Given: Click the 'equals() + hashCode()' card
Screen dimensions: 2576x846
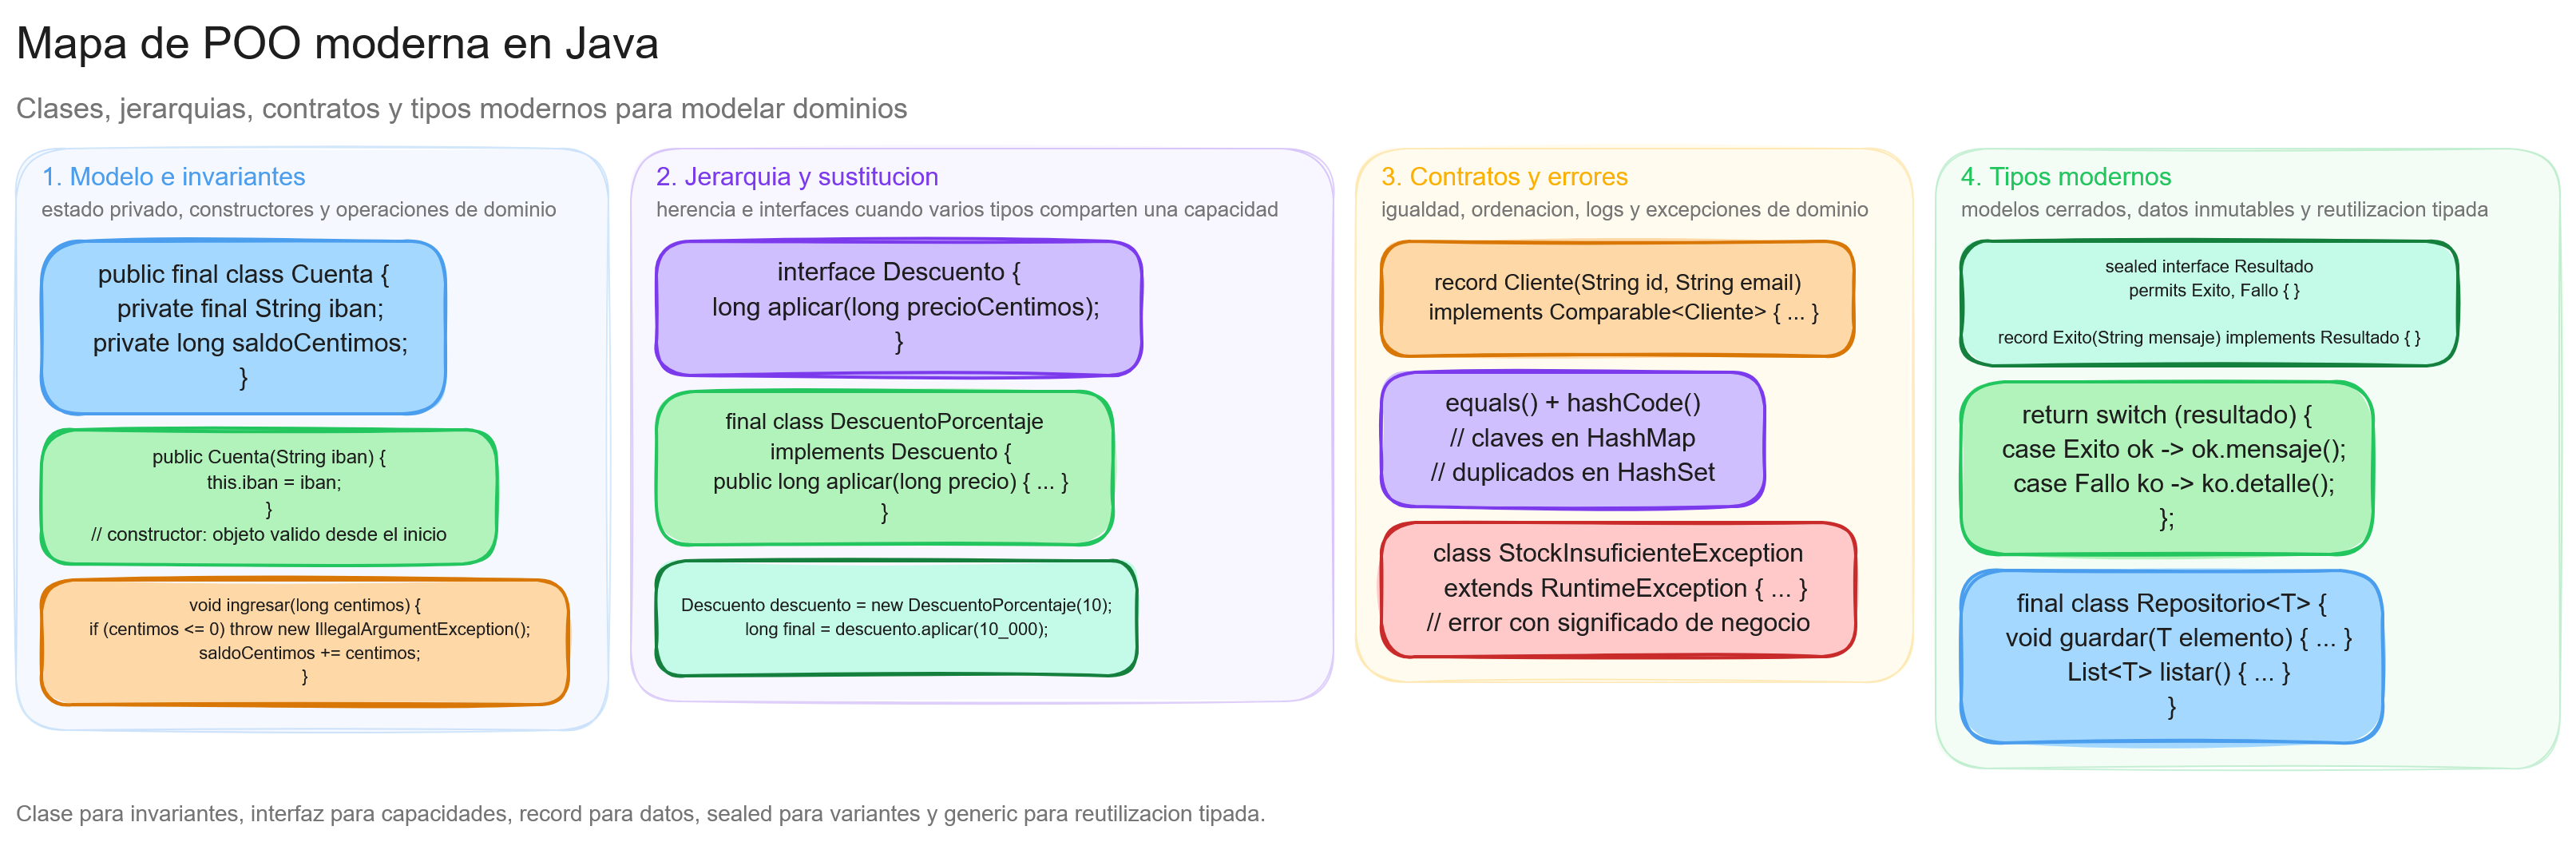Looking at the screenshot, I should click(1573, 439).
